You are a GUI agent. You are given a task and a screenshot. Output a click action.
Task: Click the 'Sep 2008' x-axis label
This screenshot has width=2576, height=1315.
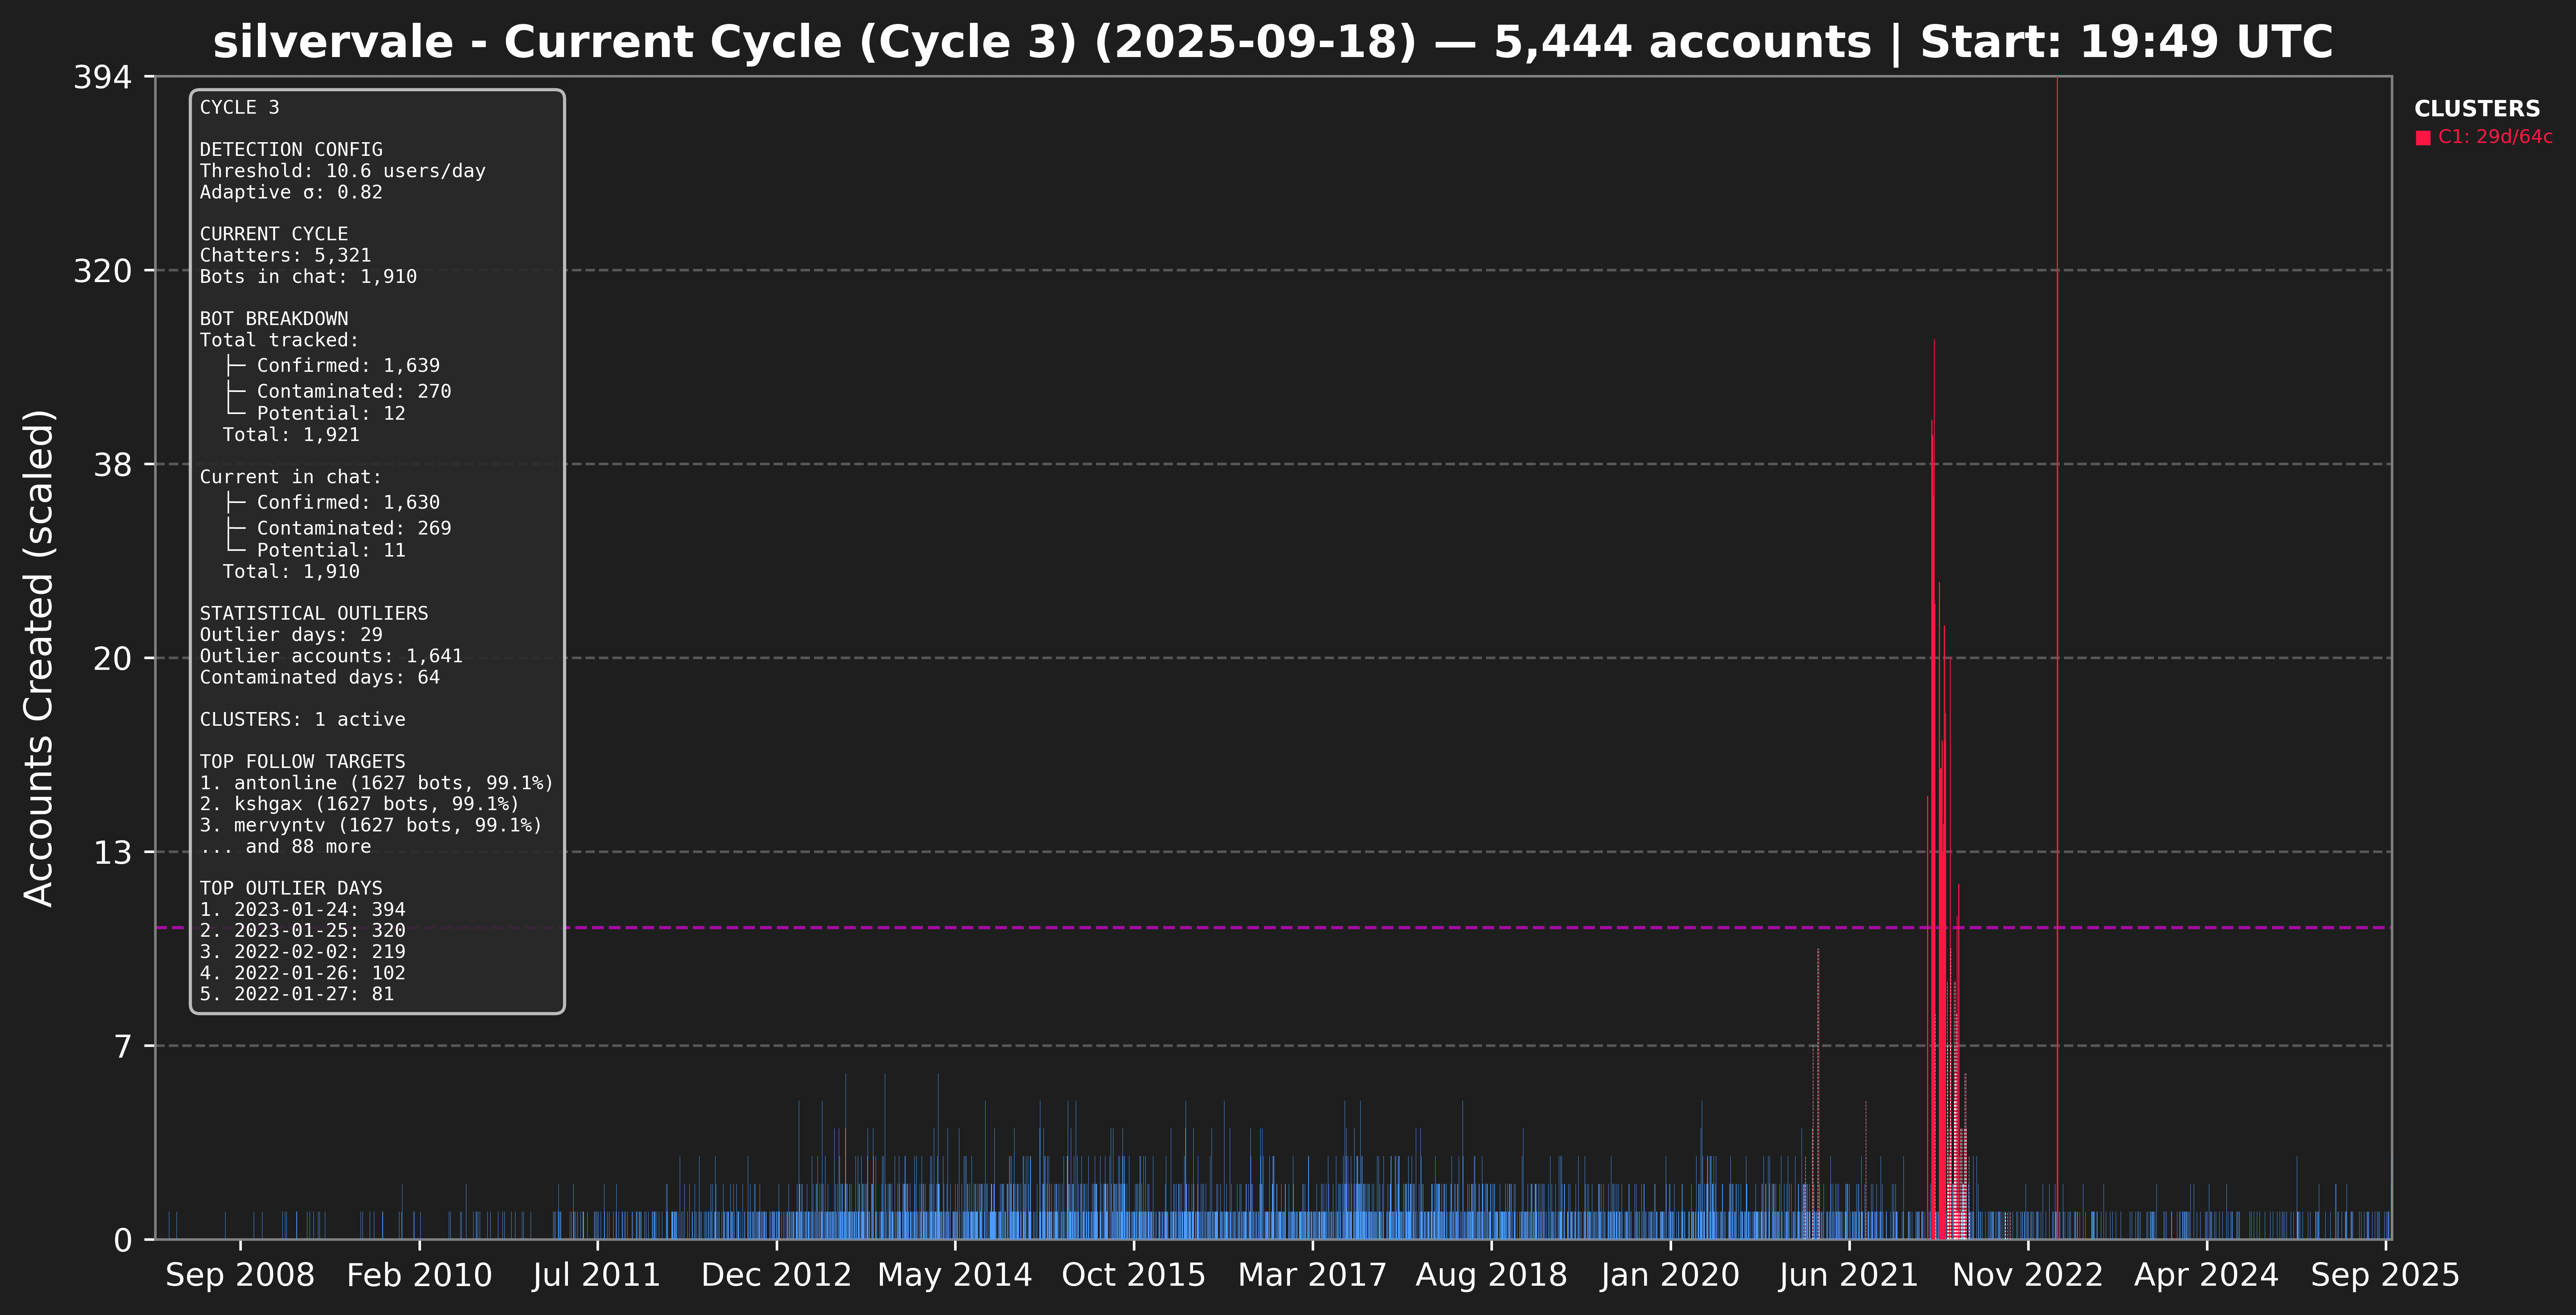coord(240,1276)
